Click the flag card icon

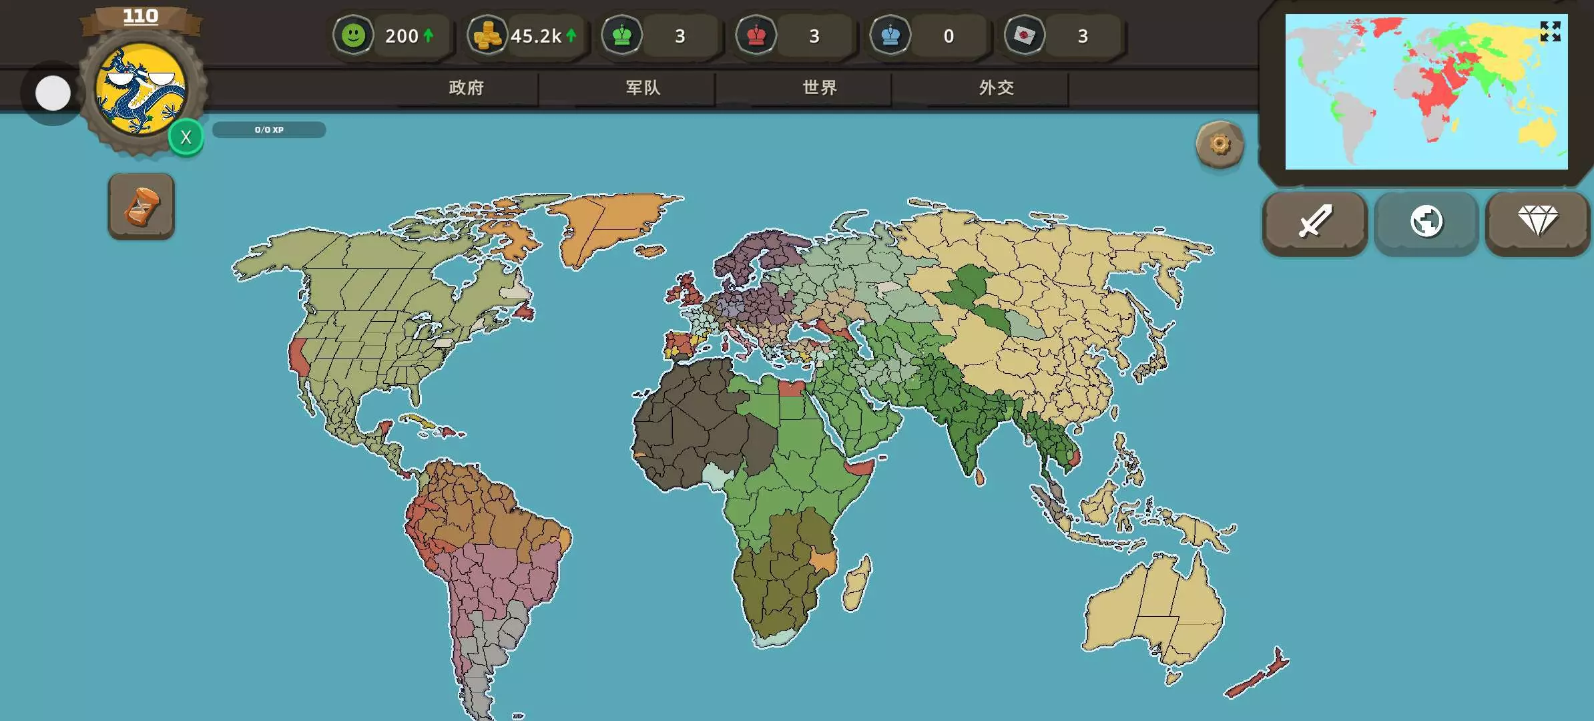click(1025, 35)
